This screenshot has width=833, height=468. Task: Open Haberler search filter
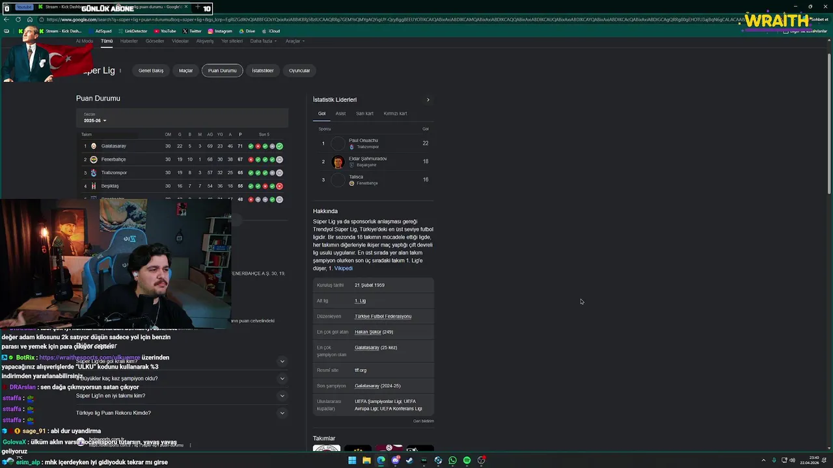point(129,41)
